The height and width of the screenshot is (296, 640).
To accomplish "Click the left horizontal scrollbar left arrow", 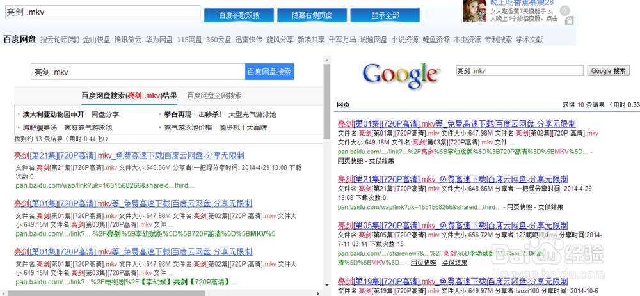I will [x=3, y=293].
